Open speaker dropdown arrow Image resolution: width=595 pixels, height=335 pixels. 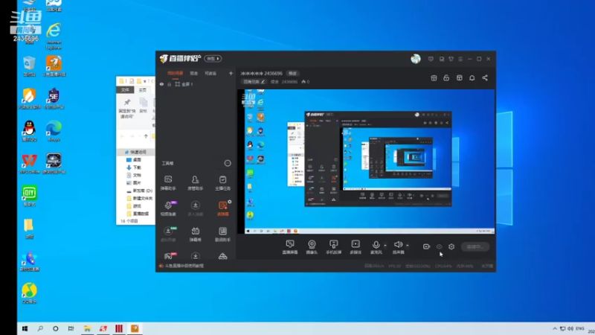click(x=407, y=246)
